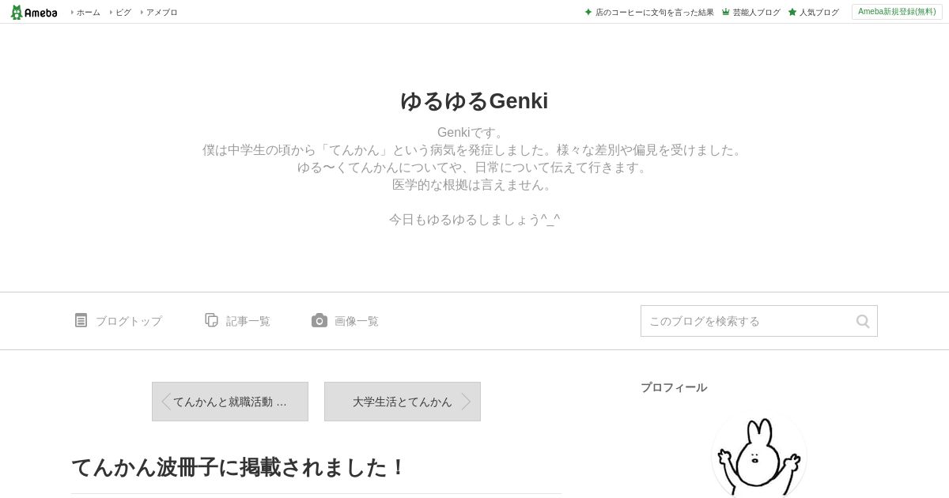
Task: Go to previous post てんかんと就職活動
Action: tap(230, 402)
